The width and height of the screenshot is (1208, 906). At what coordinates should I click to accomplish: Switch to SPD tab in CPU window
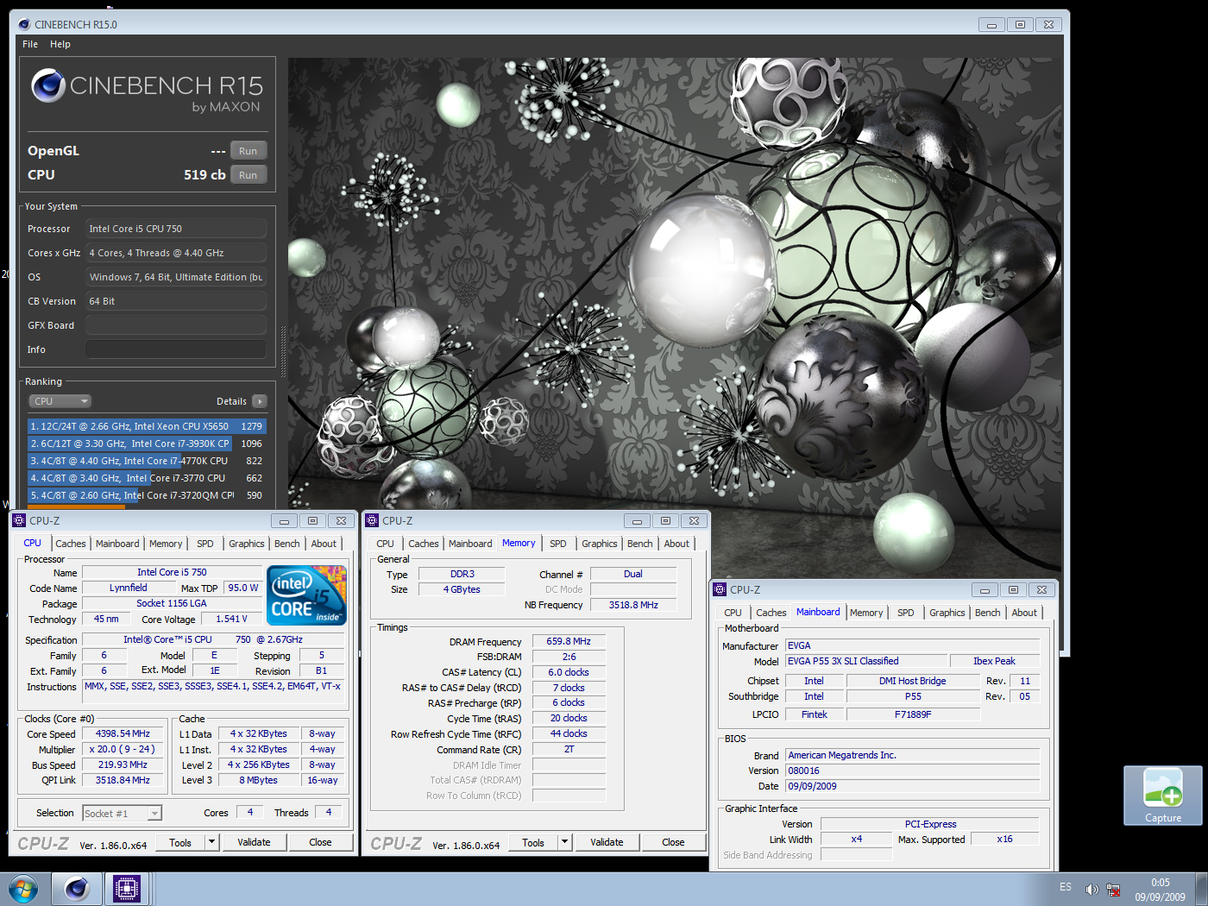205,544
